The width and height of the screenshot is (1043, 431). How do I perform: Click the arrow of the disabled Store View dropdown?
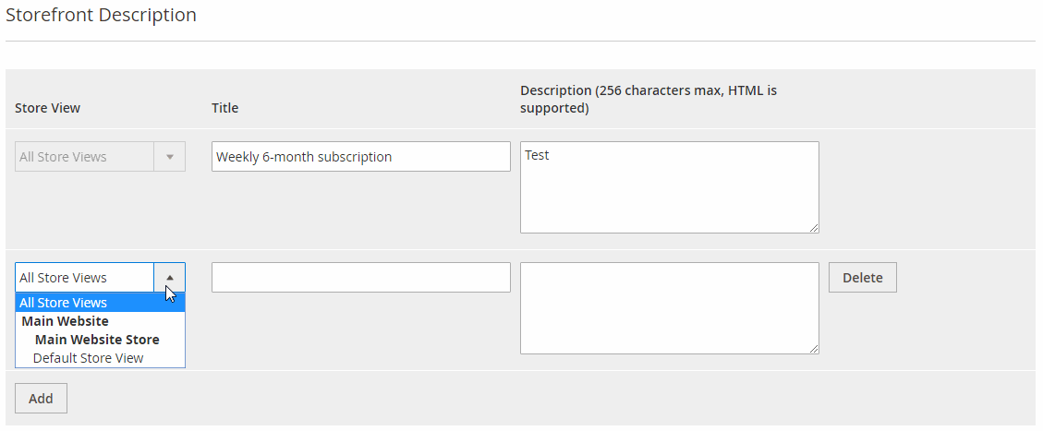(169, 157)
